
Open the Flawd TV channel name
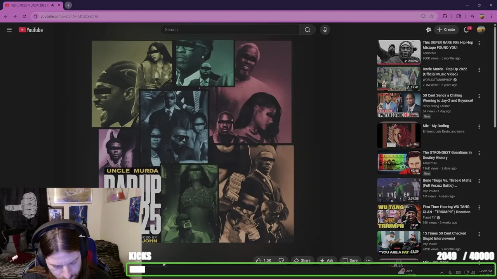(429, 217)
